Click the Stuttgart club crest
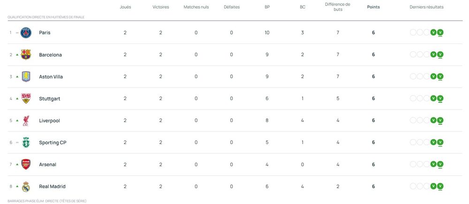The image size is (469, 204). pos(26,98)
